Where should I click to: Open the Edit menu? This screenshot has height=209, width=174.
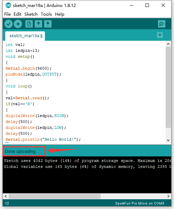pyautogui.click(x=17, y=14)
